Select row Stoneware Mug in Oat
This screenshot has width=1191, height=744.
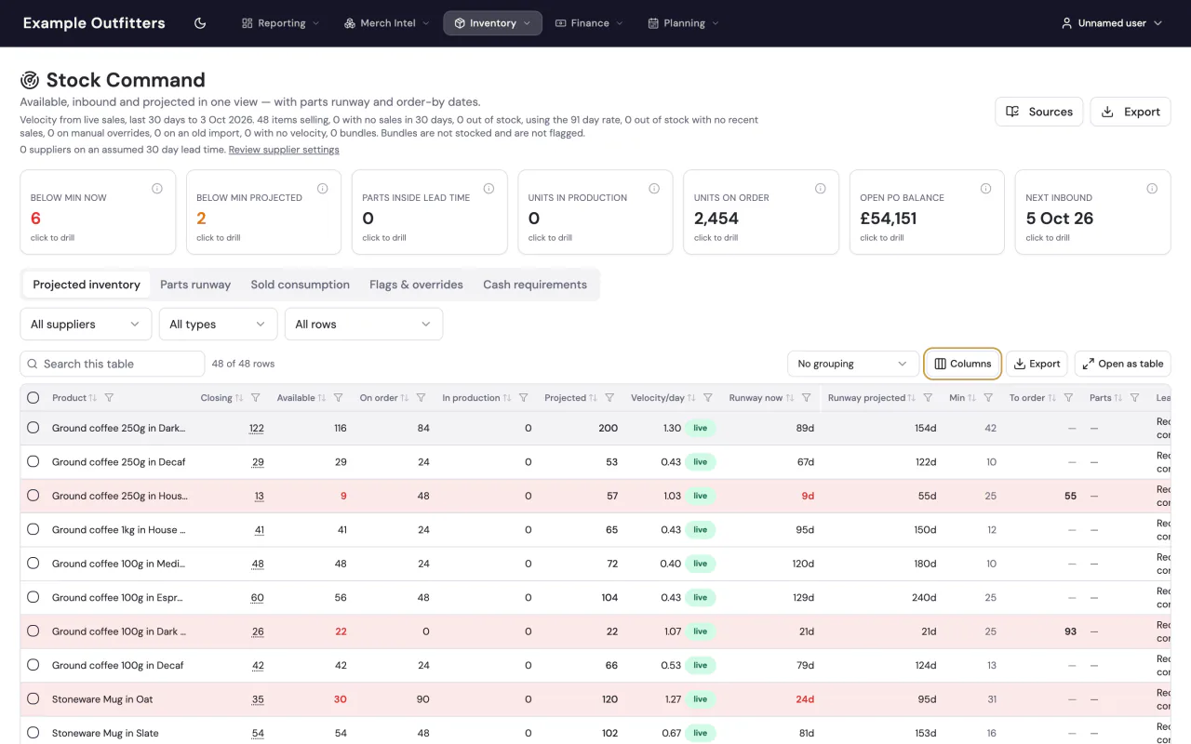[x=33, y=698]
